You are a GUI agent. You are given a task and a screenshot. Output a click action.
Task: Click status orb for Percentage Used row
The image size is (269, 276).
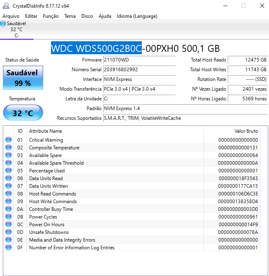point(8,170)
